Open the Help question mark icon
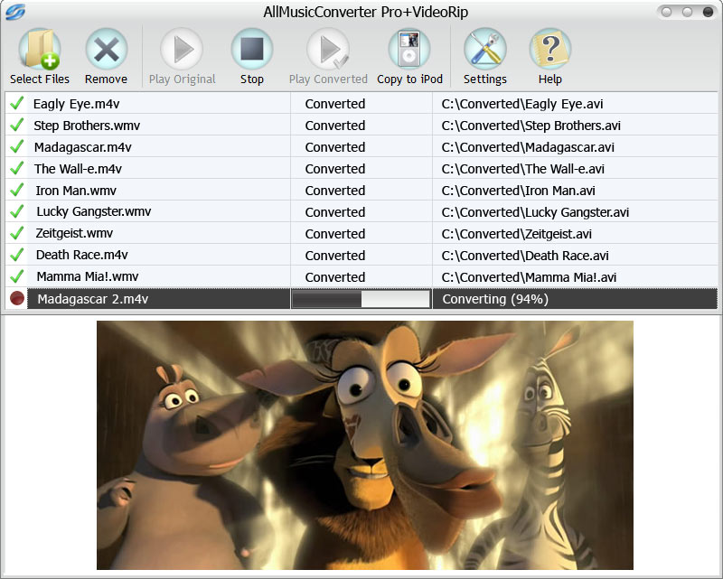 click(549, 50)
